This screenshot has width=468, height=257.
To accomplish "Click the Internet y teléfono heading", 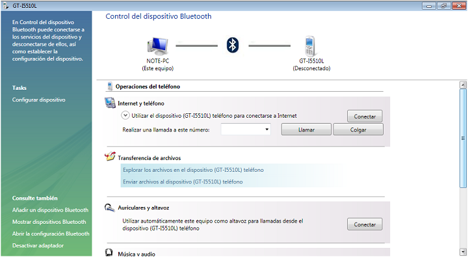I will tap(141, 103).
